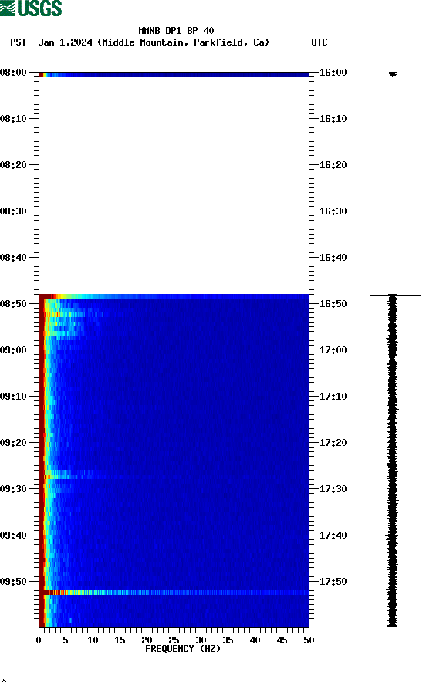The height and width of the screenshot is (689, 426).
Task: Click the 08:20 PST time label
Action: (x=13, y=165)
